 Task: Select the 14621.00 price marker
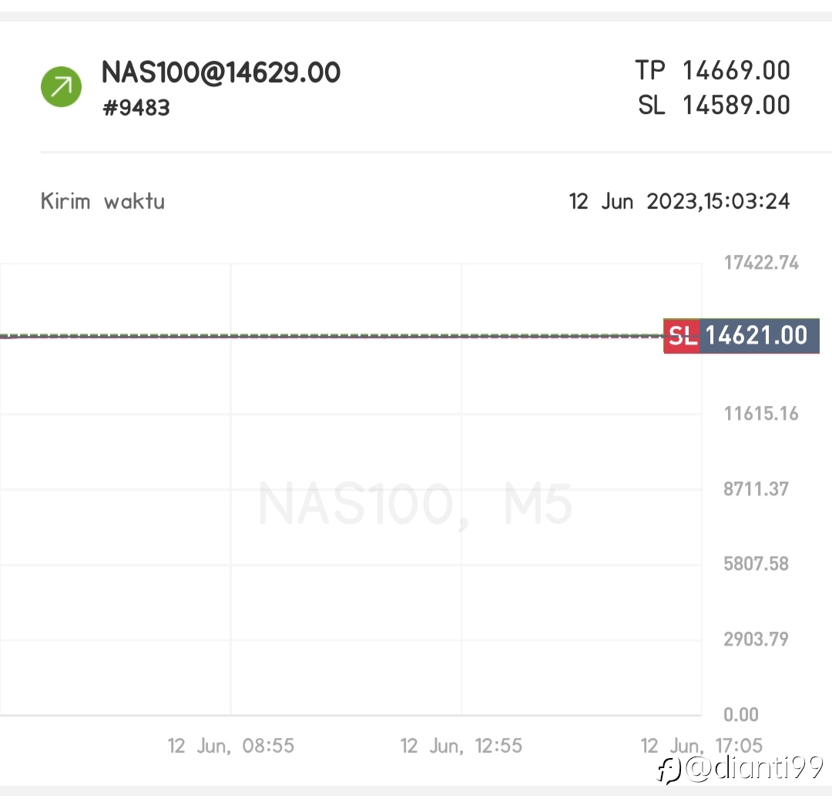tap(760, 336)
